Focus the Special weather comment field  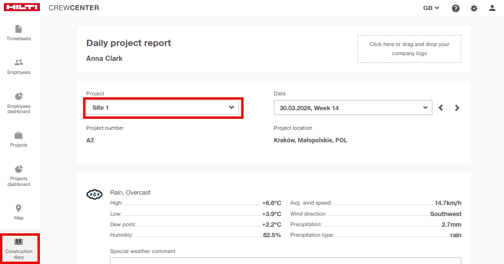(285, 261)
